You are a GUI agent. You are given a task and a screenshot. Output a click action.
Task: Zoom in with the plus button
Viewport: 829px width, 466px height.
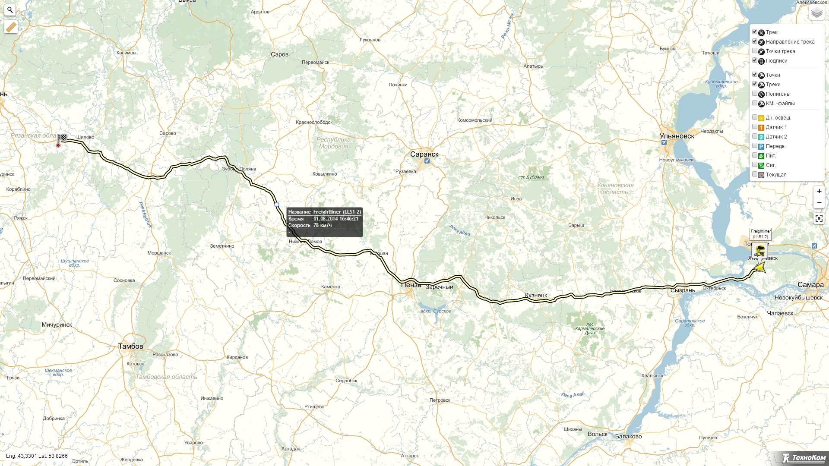coord(819,191)
